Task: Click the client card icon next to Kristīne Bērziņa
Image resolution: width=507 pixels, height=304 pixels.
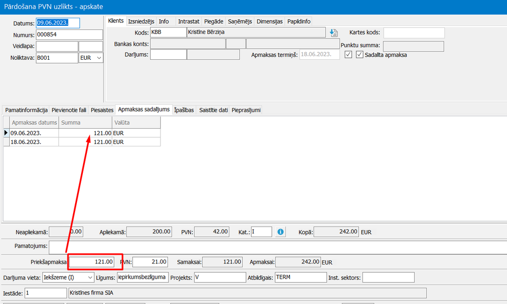Action: tap(333, 33)
